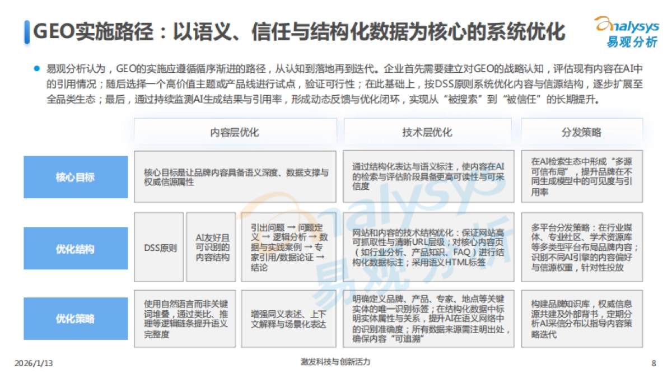
Task: Click the date 2026/1/13 at bottom left
Action: [x=32, y=363]
